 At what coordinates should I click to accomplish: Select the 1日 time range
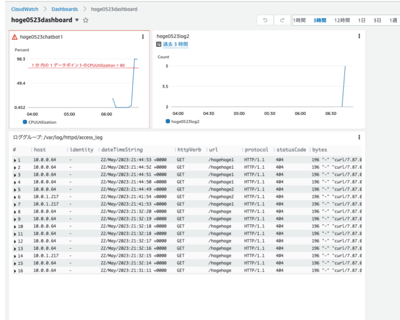coord(361,21)
